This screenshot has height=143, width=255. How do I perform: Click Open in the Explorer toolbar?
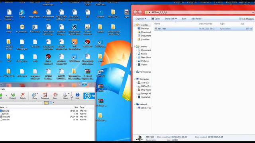pos(156,19)
